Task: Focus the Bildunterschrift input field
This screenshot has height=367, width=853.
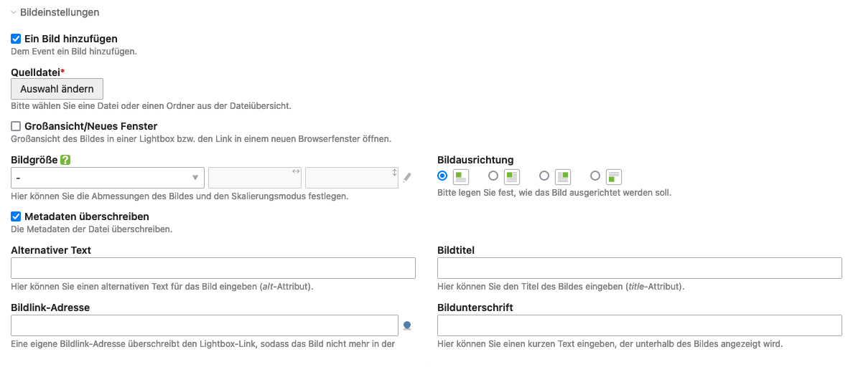Action: [x=640, y=325]
